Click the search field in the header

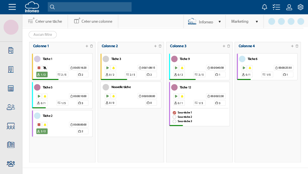[90, 7]
